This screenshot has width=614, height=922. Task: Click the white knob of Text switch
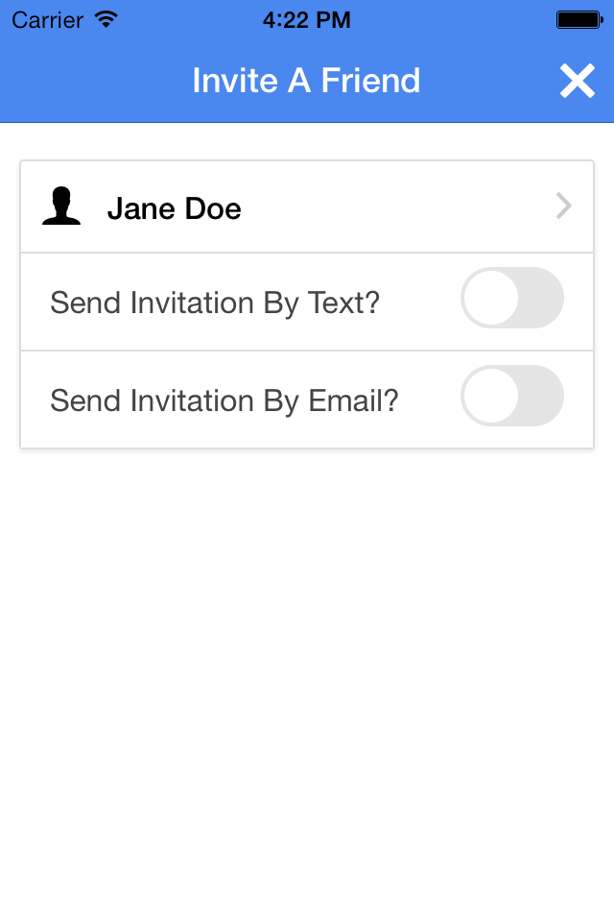coord(490,298)
